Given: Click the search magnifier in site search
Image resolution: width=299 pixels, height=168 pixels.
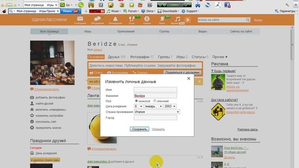Looking at the screenshot, I should (x=248, y=20).
